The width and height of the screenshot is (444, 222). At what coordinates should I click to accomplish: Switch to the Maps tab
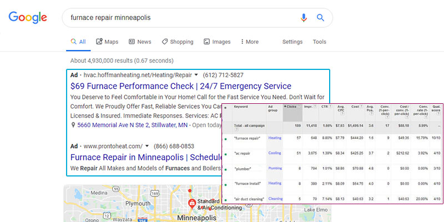(x=107, y=42)
